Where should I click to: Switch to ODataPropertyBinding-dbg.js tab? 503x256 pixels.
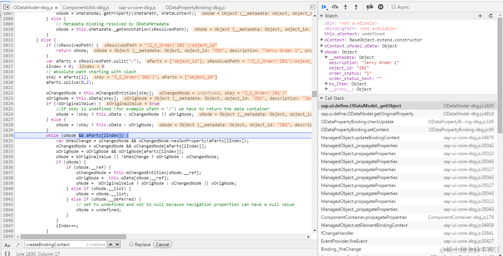tap(195, 8)
